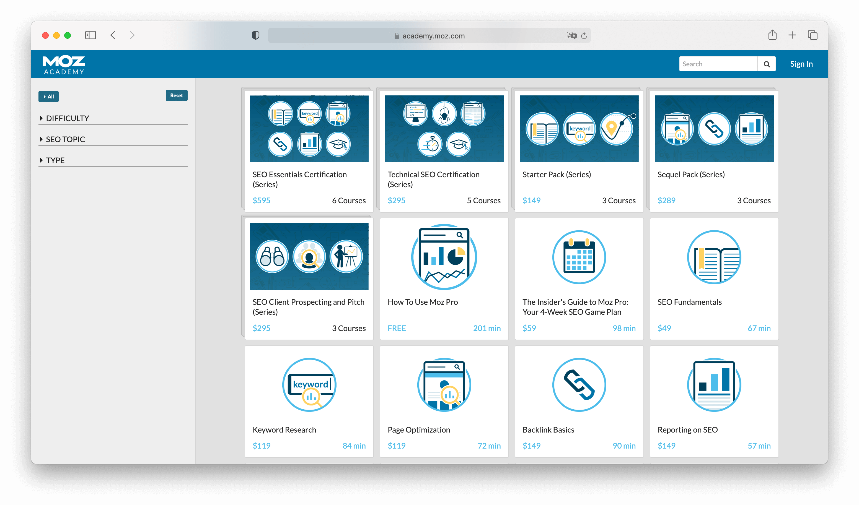
Task: Go forward with the forward arrow
Action: tap(132, 35)
